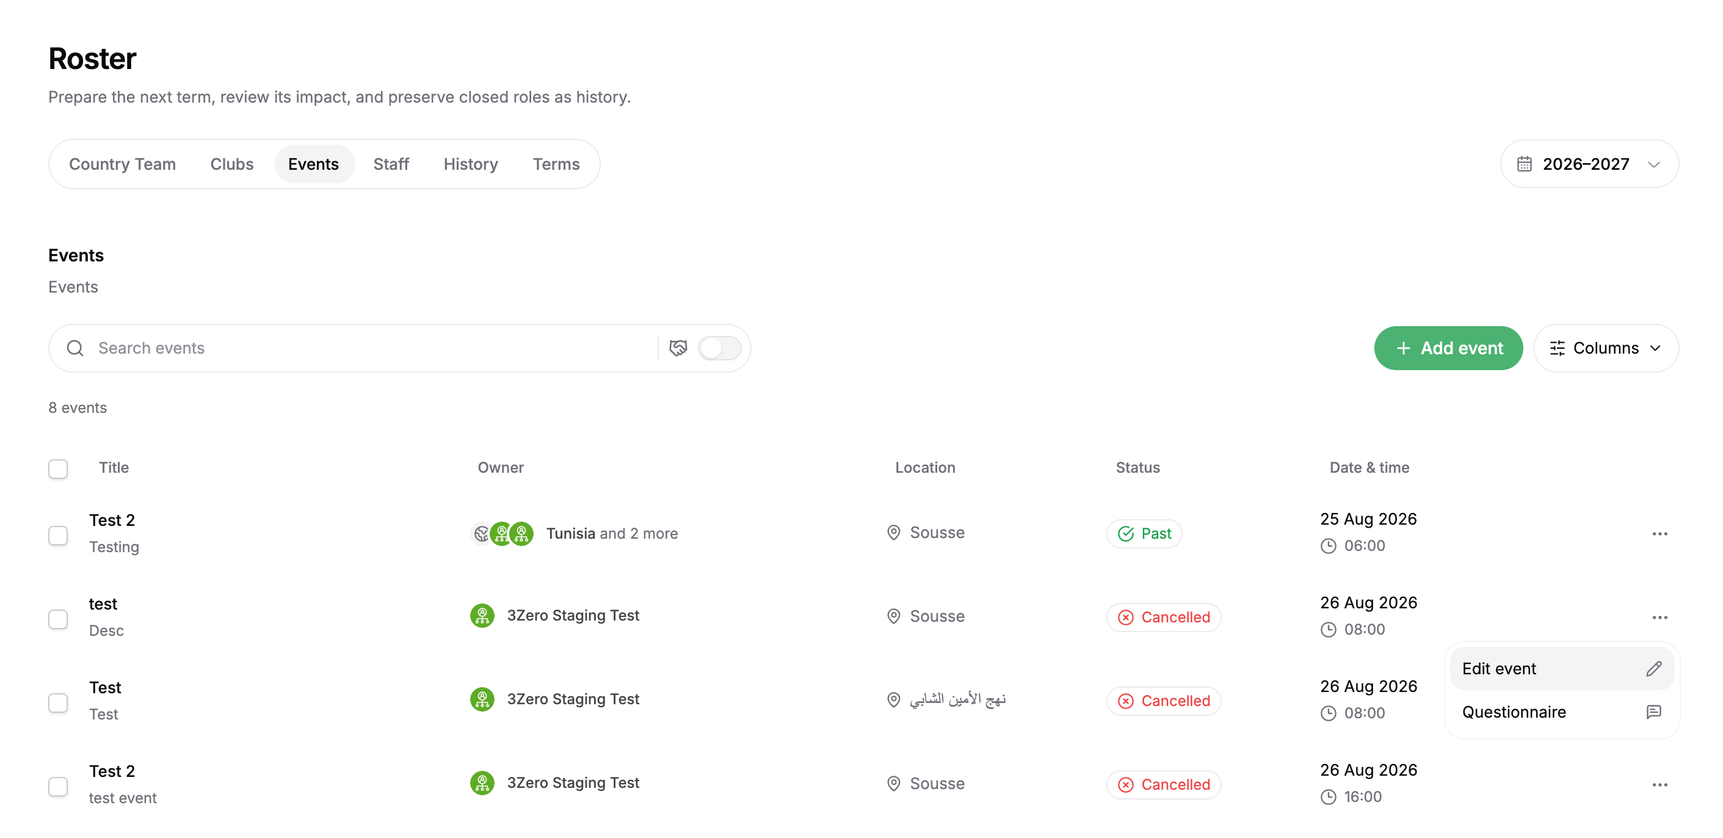Check the select-all checkbox in the header
The image size is (1723, 838).
(x=58, y=468)
